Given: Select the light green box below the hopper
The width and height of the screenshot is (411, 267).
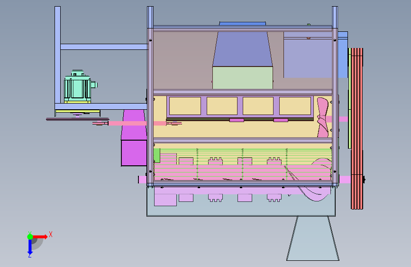Looking at the screenshot, I should 242,77.
